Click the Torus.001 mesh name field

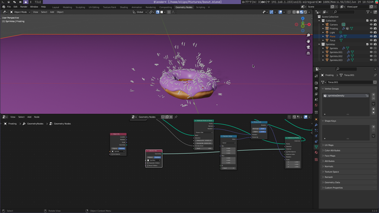coord(350,82)
